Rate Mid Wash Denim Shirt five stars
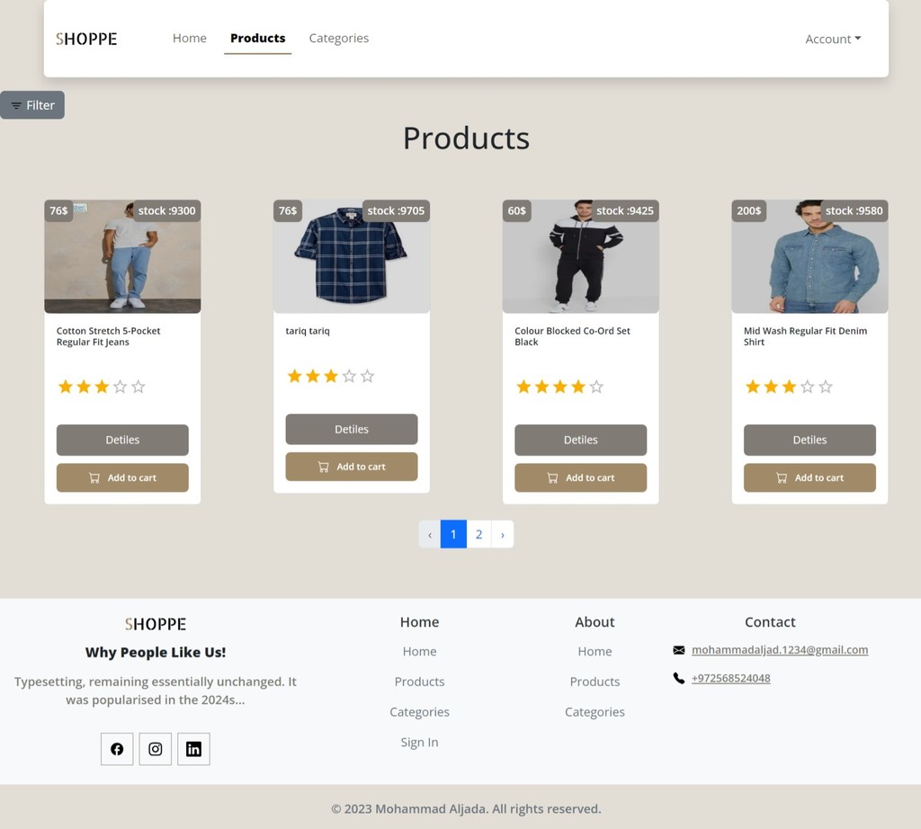The width and height of the screenshot is (921, 829). 826,387
